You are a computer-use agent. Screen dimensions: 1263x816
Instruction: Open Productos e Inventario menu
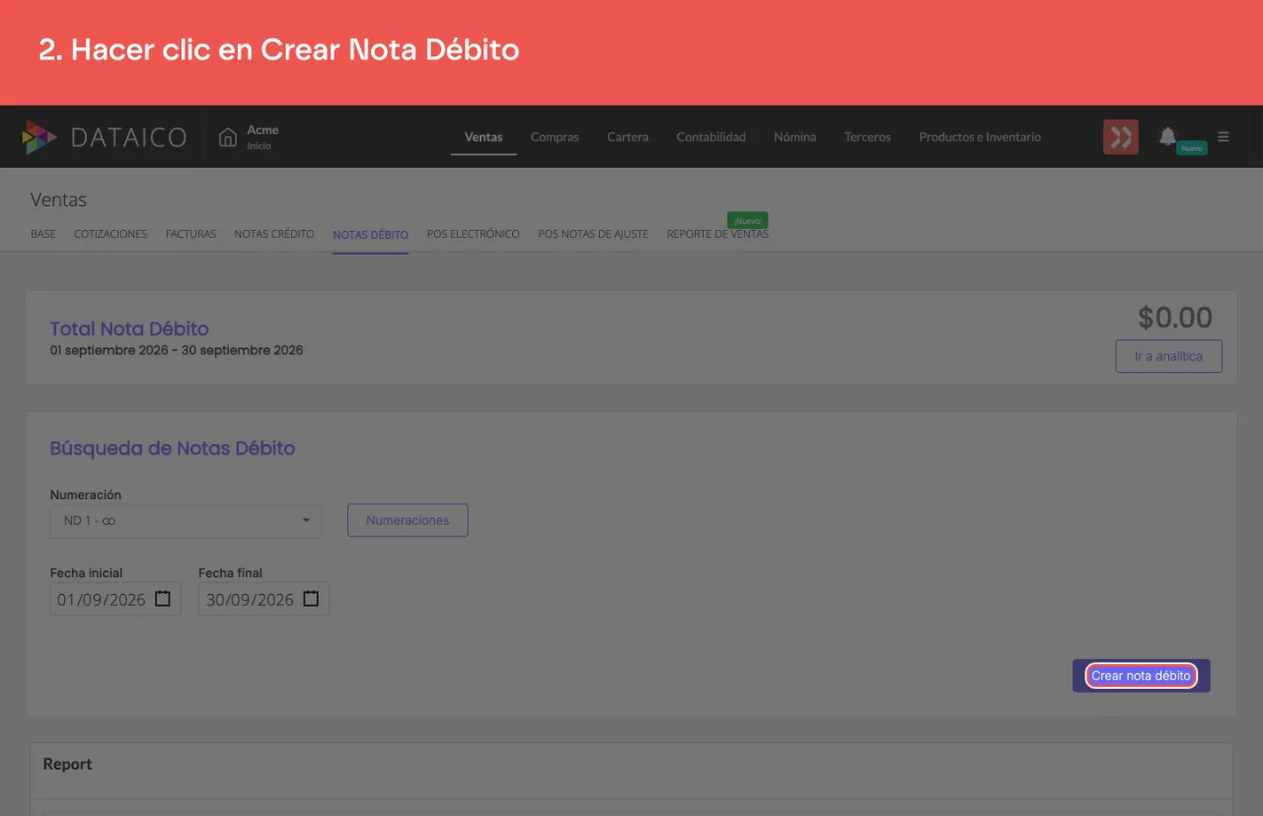980,137
